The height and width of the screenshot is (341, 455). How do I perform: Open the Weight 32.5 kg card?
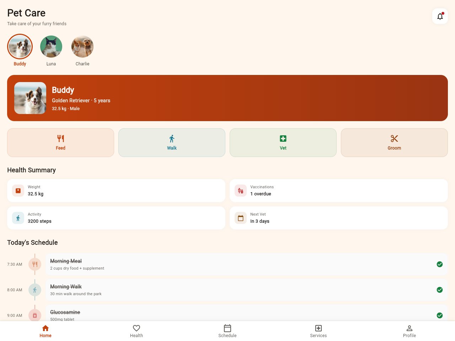tap(116, 191)
